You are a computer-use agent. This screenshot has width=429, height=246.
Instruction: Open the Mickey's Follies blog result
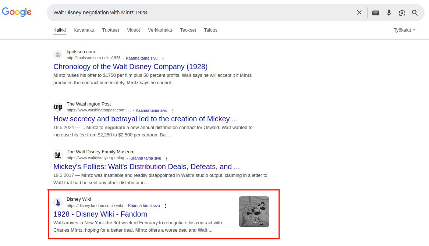click(x=146, y=167)
